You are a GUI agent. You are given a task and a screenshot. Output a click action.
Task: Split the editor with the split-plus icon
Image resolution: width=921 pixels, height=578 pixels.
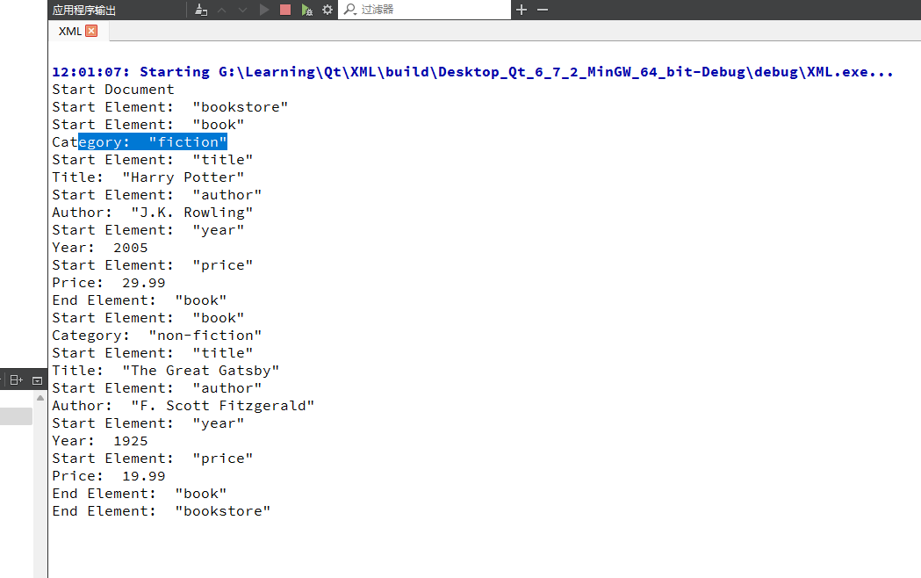click(16, 379)
